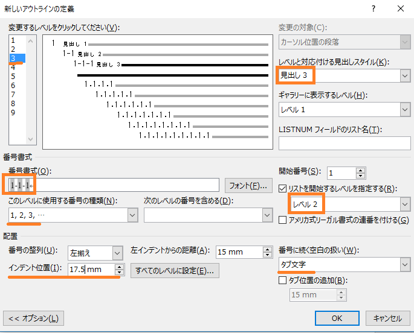Image resolution: width=414 pixels, height=333 pixels.
Task: Click the 開始番号 value field
Action: click(x=341, y=173)
